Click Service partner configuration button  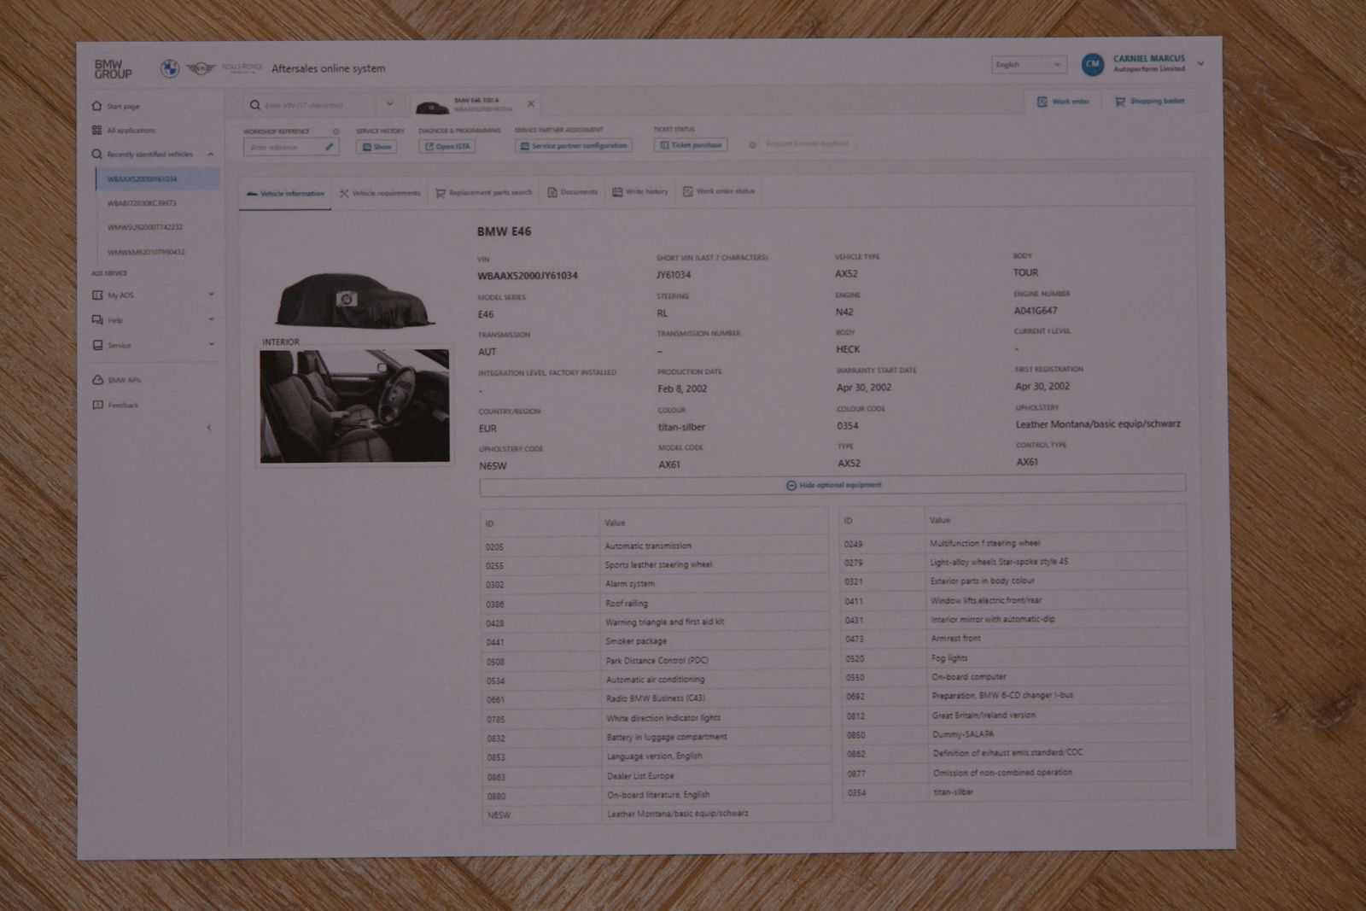click(574, 146)
